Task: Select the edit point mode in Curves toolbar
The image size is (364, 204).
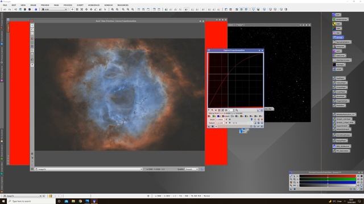Action: [209, 110]
